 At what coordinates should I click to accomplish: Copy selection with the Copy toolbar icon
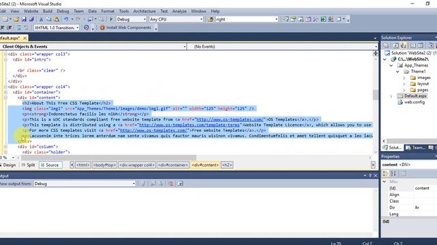point(48,19)
